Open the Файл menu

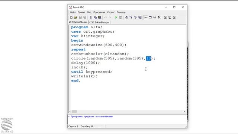pyautogui.click(x=73, y=12)
